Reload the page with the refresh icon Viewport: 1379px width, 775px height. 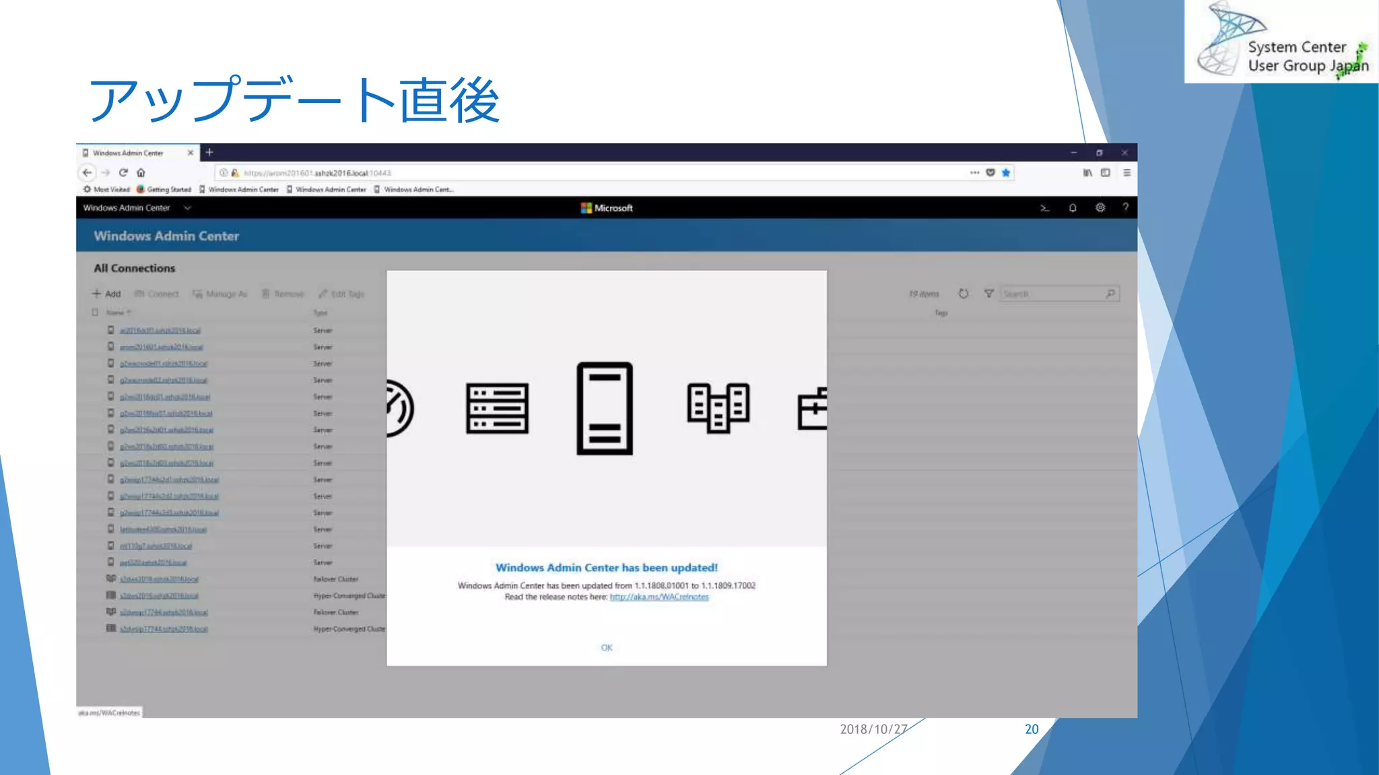(123, 173)
